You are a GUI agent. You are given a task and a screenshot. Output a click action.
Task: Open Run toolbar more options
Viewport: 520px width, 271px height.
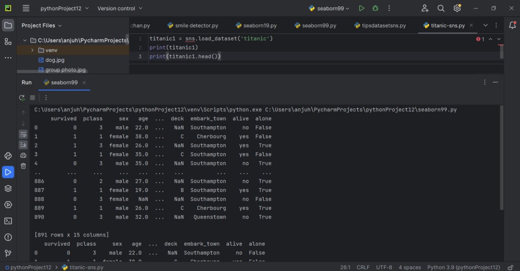tap(46, 98)
